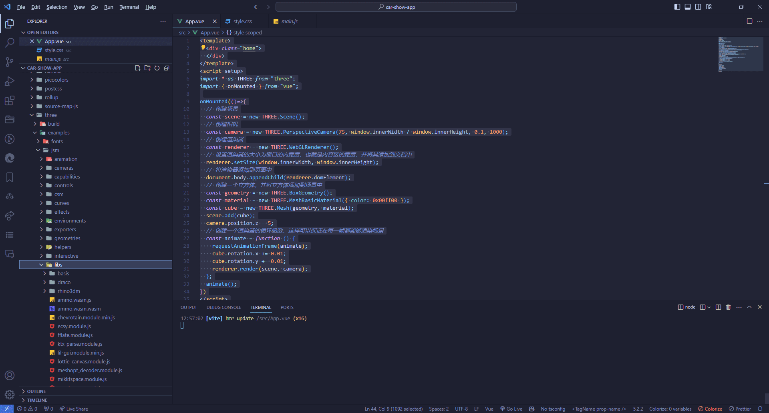The width and height of the screenshot is (769, 413).
Task: Open the Search view in activity bar
Action: pos(10,43)
